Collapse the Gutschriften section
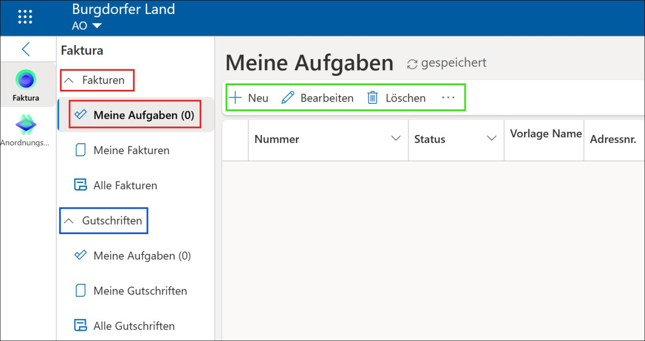The width and height of the screenshot is (645, 341). tap(69, 221)
